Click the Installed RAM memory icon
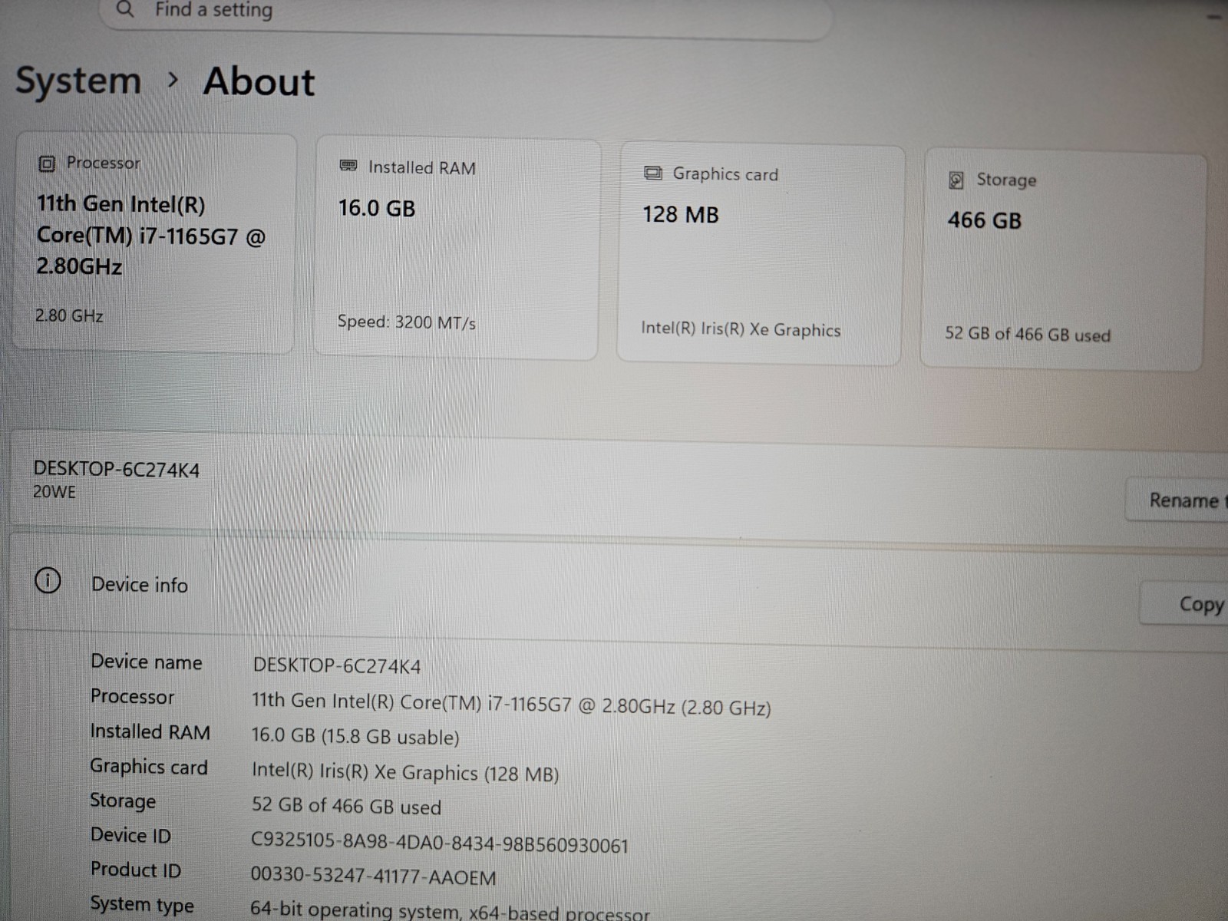The height and width of the screenshot is (921, 1228). point(348,166)
